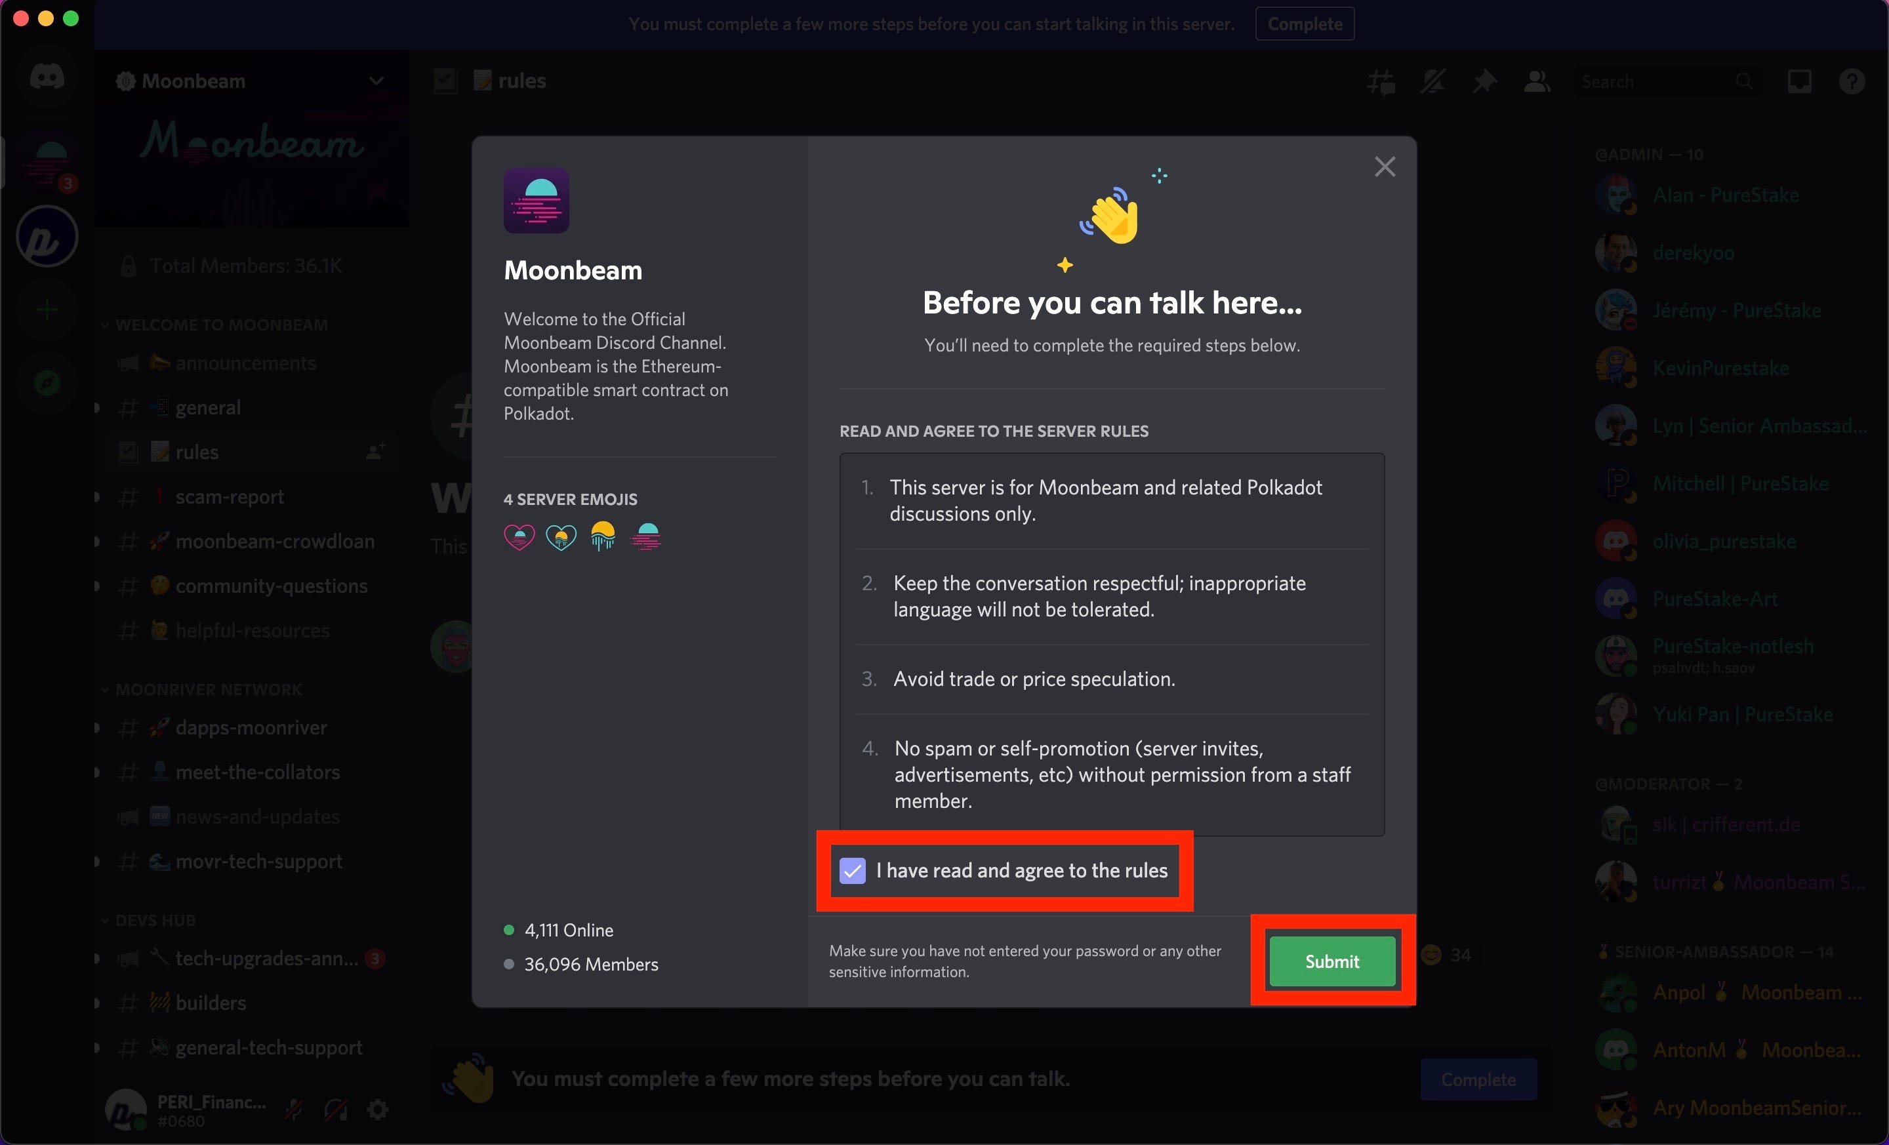Select the yellow jellyfish server emoji
Viewport: 1889px width, 1145px height.
click(x=603, y=536)
